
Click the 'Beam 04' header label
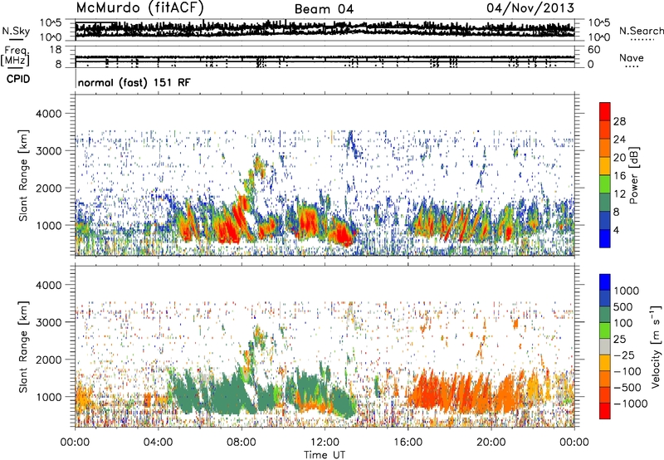coord(324,9)
